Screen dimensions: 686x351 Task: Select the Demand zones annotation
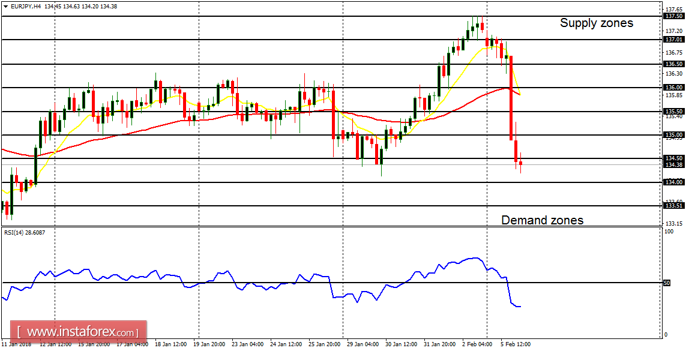[543, 220]
